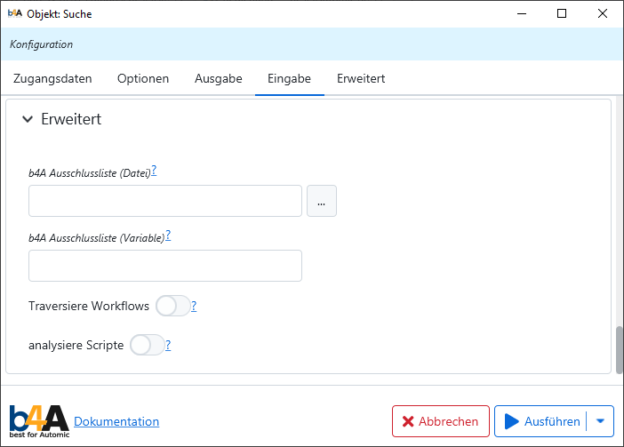624x447 pixels.
Task: Focus the b4A Ausschlussliste (Variable) text field
Action: [165, 266]
